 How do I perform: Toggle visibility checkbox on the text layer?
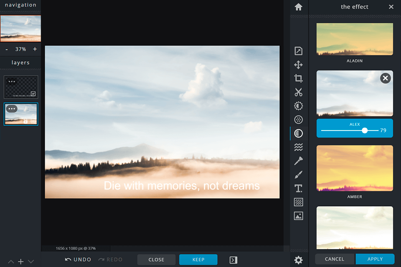(33, 94)
